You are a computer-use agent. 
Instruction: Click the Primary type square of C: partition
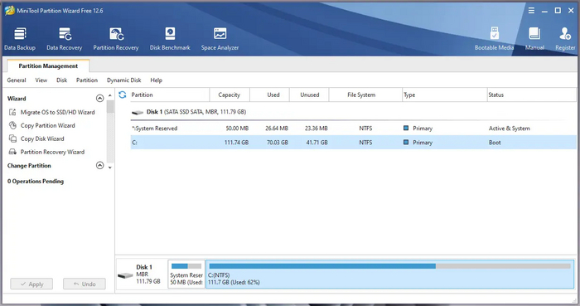pos(406,142)
